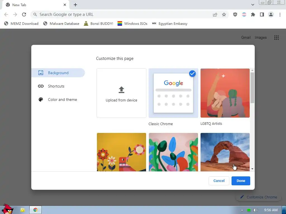This screenshot has width=286, height=214.
Task: Click the Share this page icon
Action: coord(215,14)
